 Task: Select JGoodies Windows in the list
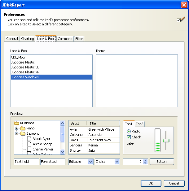point(51,77)
